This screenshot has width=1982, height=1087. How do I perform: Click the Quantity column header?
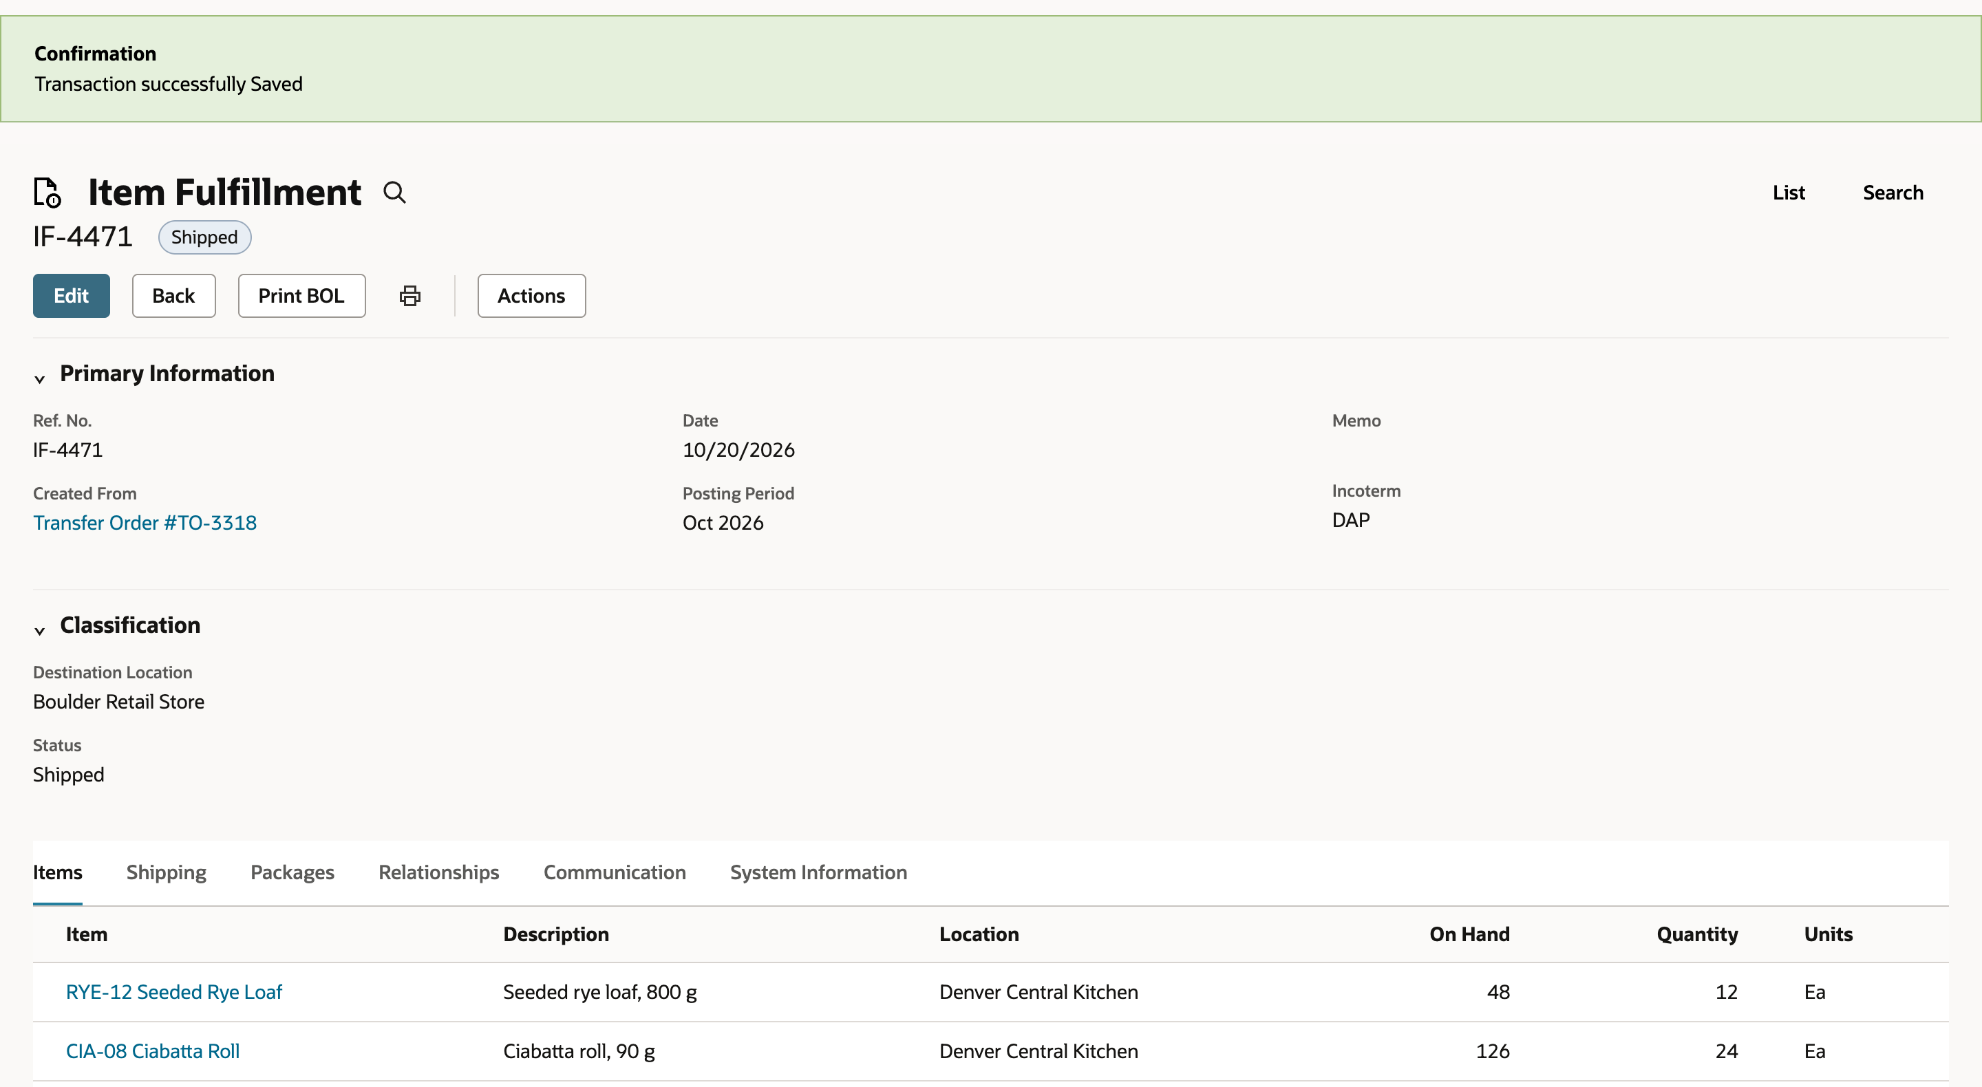tap(1696, 934)
